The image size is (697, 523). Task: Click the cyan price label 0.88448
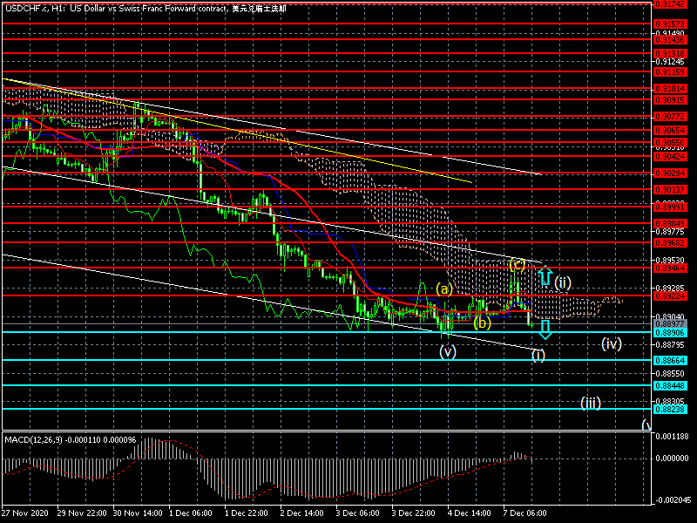point(670,386)
